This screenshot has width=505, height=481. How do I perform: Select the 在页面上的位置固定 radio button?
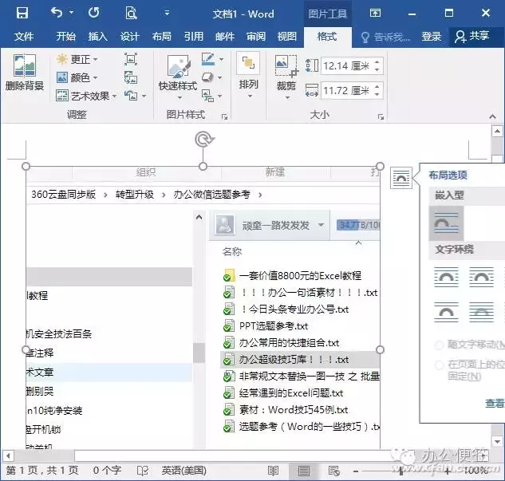point(439,365)
